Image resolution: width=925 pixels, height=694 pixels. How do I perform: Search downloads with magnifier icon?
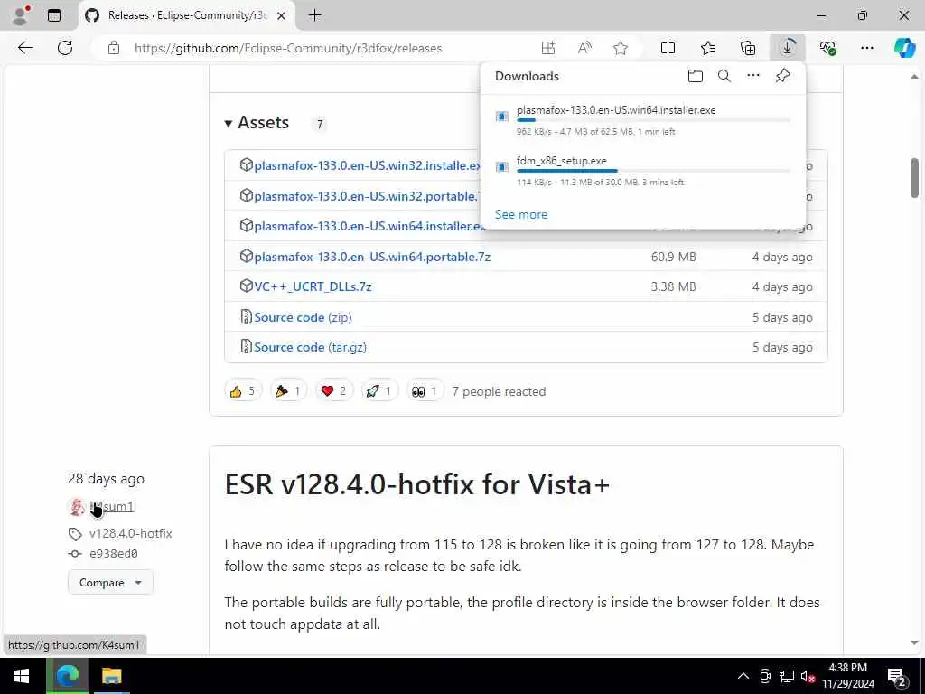pyautogui.click(x=724, y=76)
